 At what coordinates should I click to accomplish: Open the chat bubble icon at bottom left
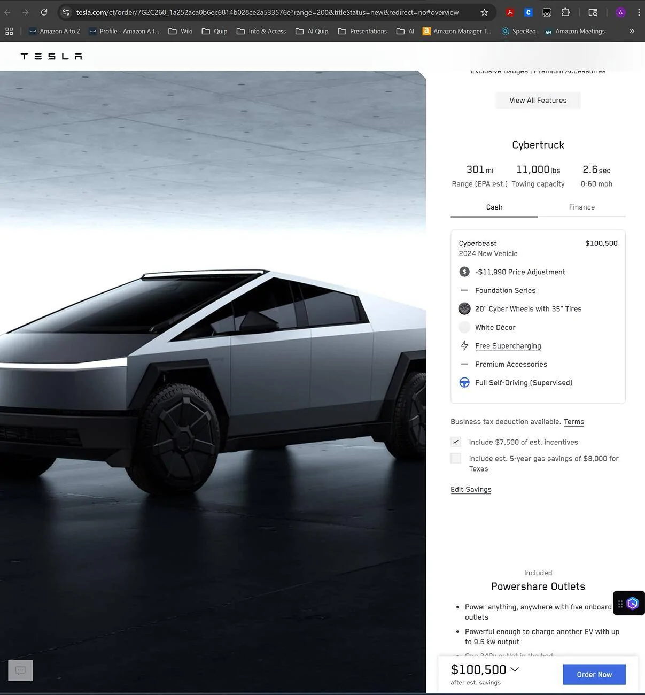(x=20, y=670)
